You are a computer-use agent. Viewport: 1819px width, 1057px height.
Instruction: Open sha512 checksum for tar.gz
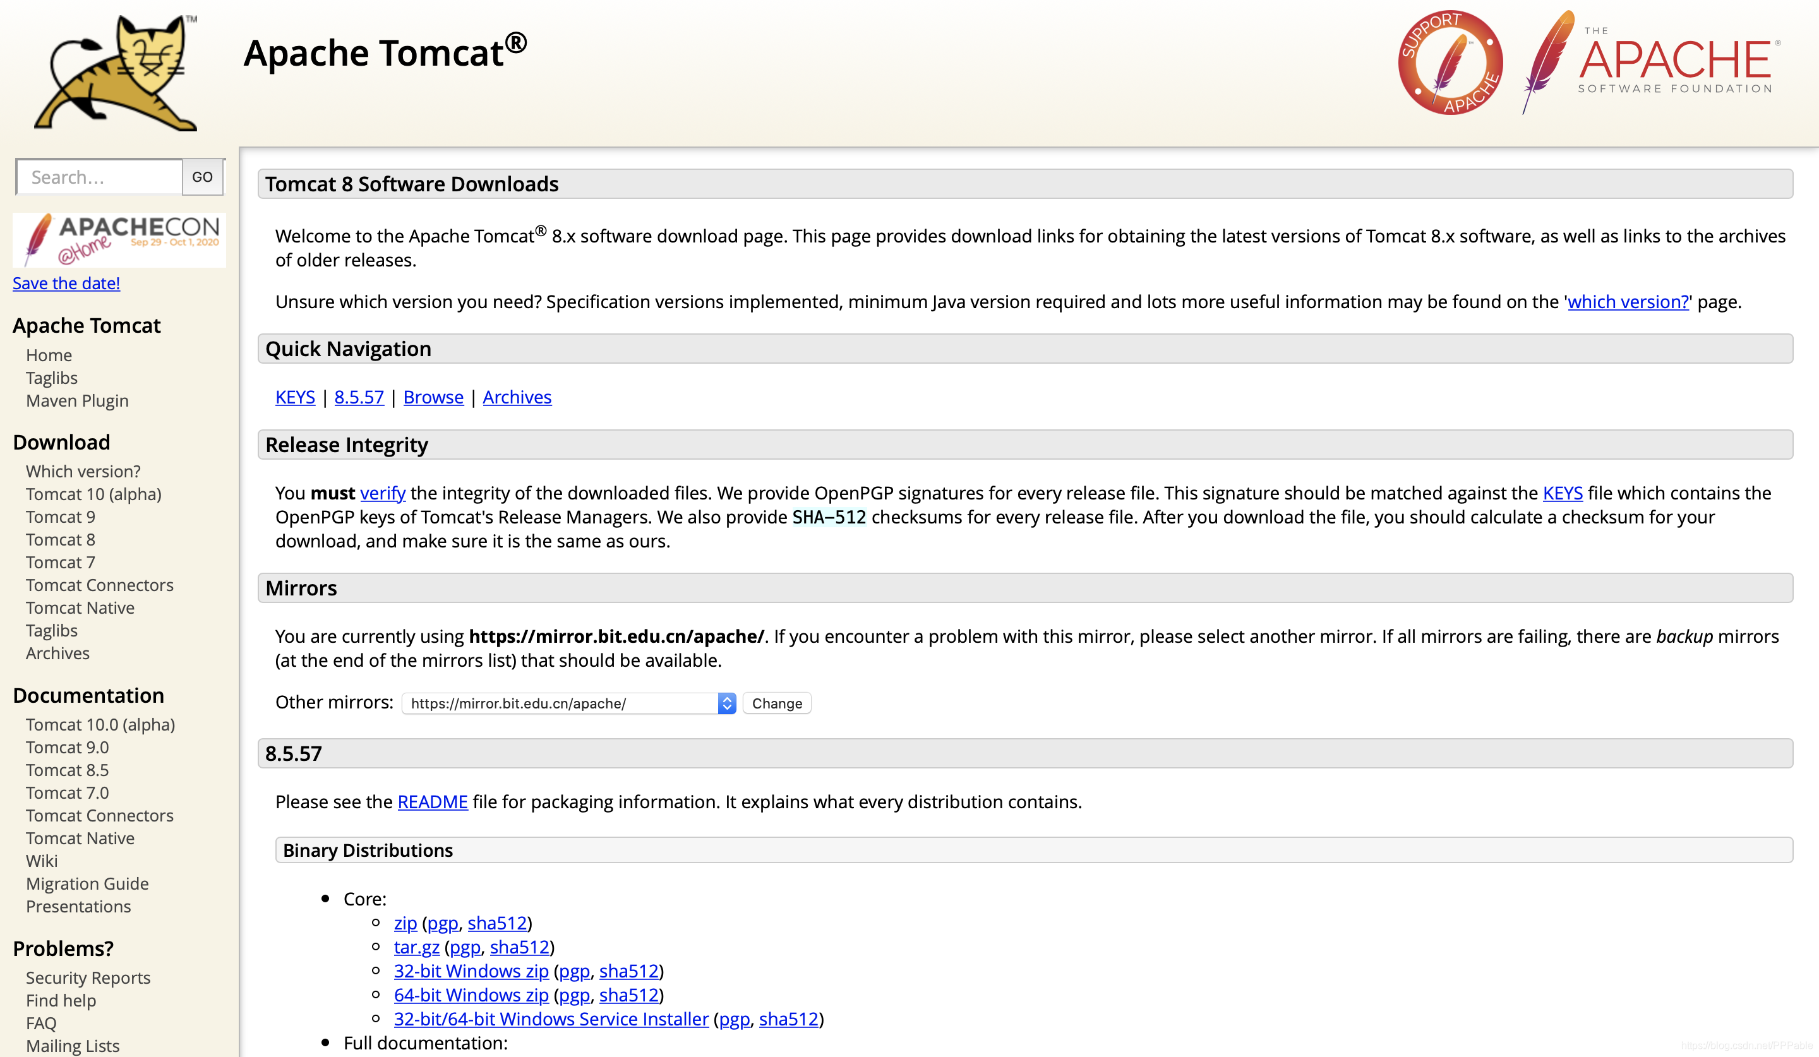pyautogui.click(x=520, y=947)
